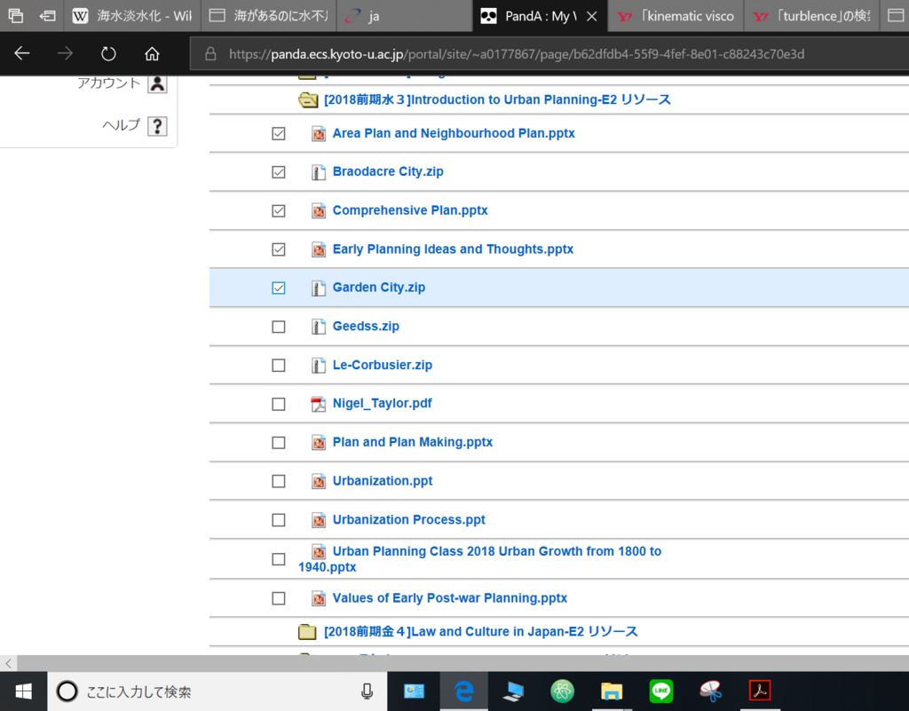The image size is (909, 711).
Task: Open Urbanization.ppt link
Action: [x=383, y=481]
